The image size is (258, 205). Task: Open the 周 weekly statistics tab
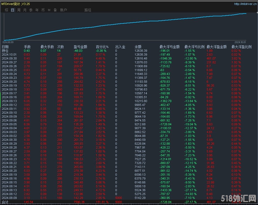(19, 10)
